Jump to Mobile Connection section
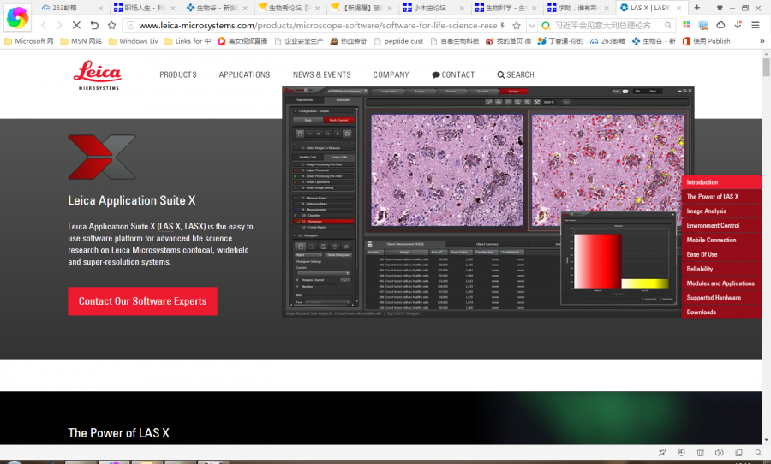 [x=721, y=240]
